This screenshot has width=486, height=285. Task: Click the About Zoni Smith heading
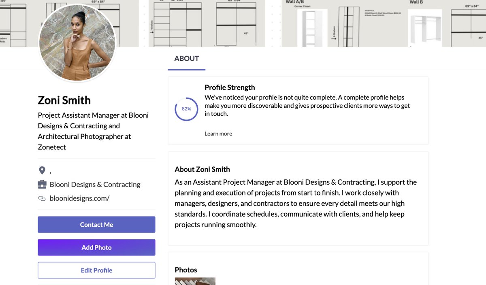coord(202,170)
